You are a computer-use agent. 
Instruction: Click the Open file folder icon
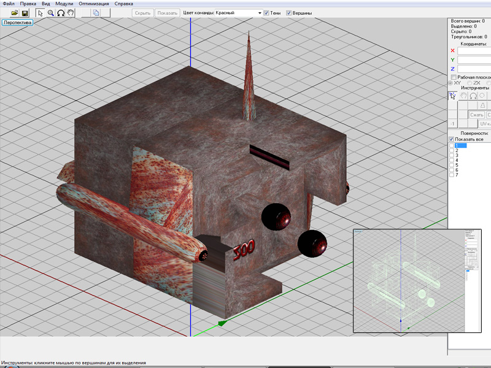[x=14, y=13]
